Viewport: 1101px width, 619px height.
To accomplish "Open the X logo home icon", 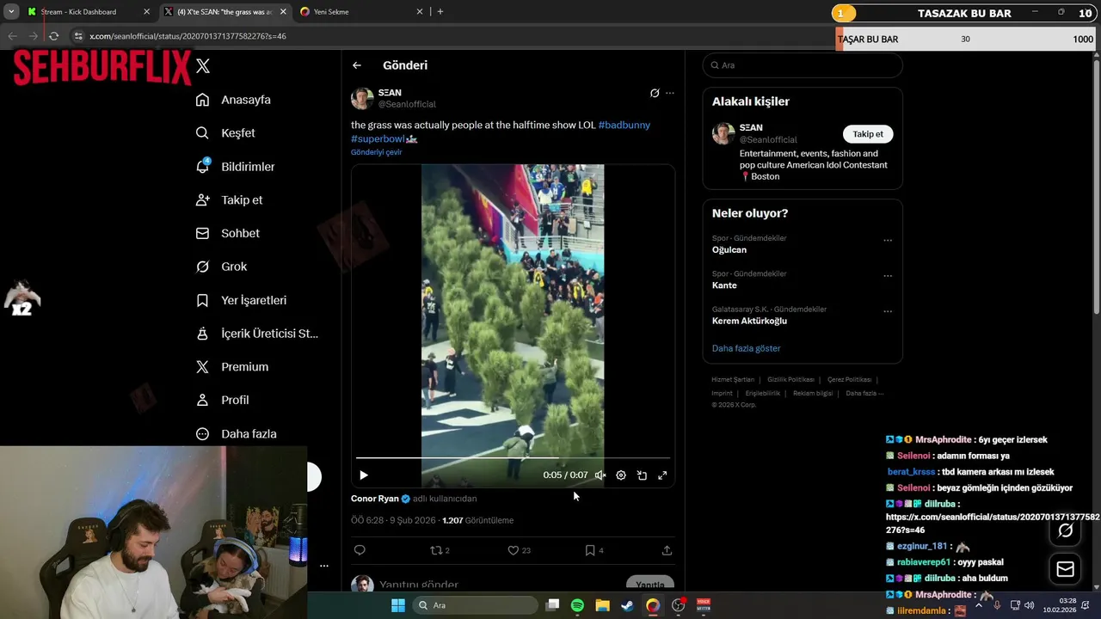I will pos(203,65).
